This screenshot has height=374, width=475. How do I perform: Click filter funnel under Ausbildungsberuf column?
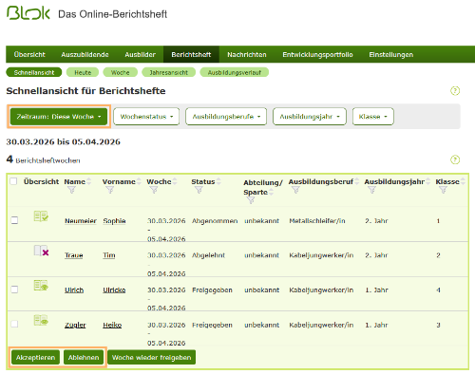click(x=295, y=190)
